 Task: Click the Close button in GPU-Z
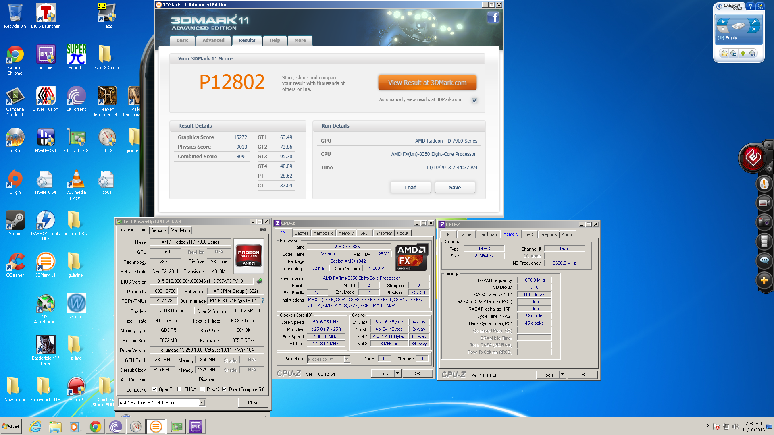253,403
